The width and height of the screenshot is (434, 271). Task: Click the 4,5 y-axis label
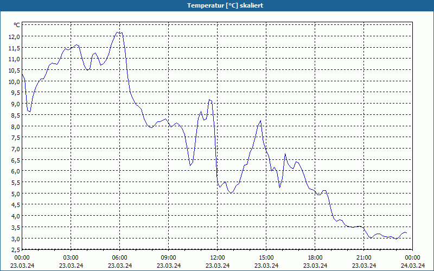coord(17,205)
